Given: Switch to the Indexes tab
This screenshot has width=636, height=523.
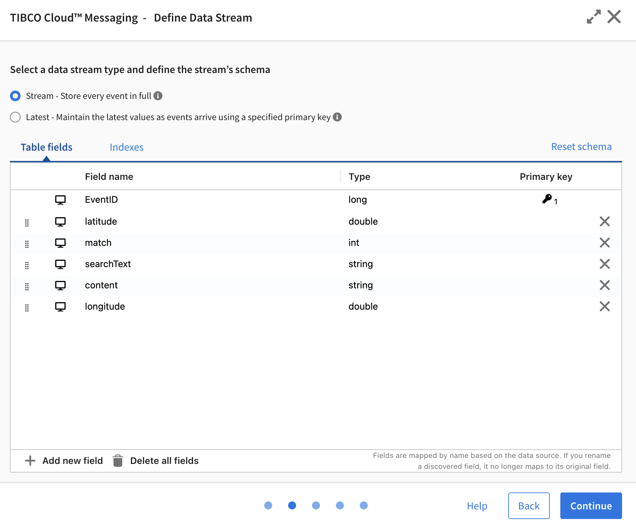Looking at the screenshot, I should [126, 147].
